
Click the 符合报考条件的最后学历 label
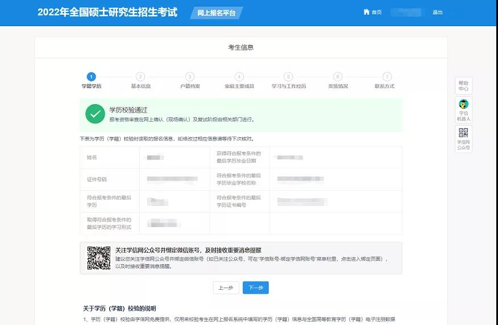tap(109, 201)
